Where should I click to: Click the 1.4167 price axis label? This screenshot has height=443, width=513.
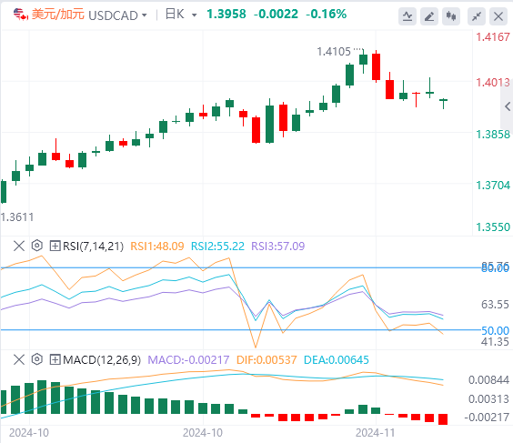tap(493, 37)
